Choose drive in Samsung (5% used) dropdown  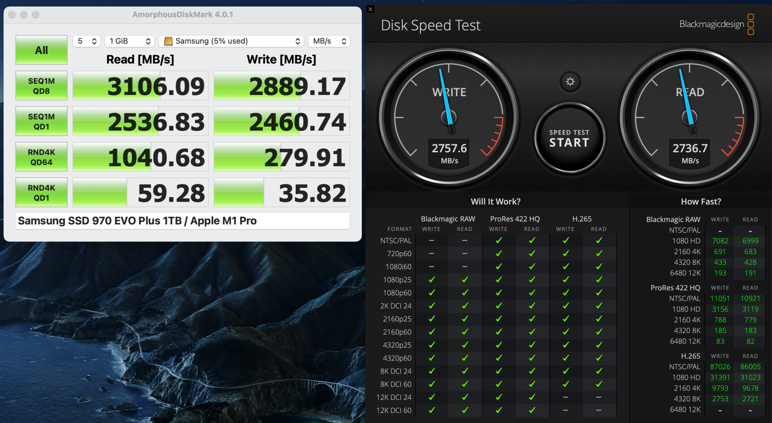point(232,41)
